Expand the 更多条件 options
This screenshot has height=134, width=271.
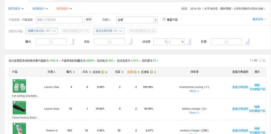(259, 20)
